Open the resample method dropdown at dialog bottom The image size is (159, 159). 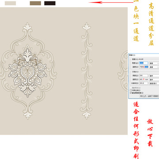coord(149,96)
